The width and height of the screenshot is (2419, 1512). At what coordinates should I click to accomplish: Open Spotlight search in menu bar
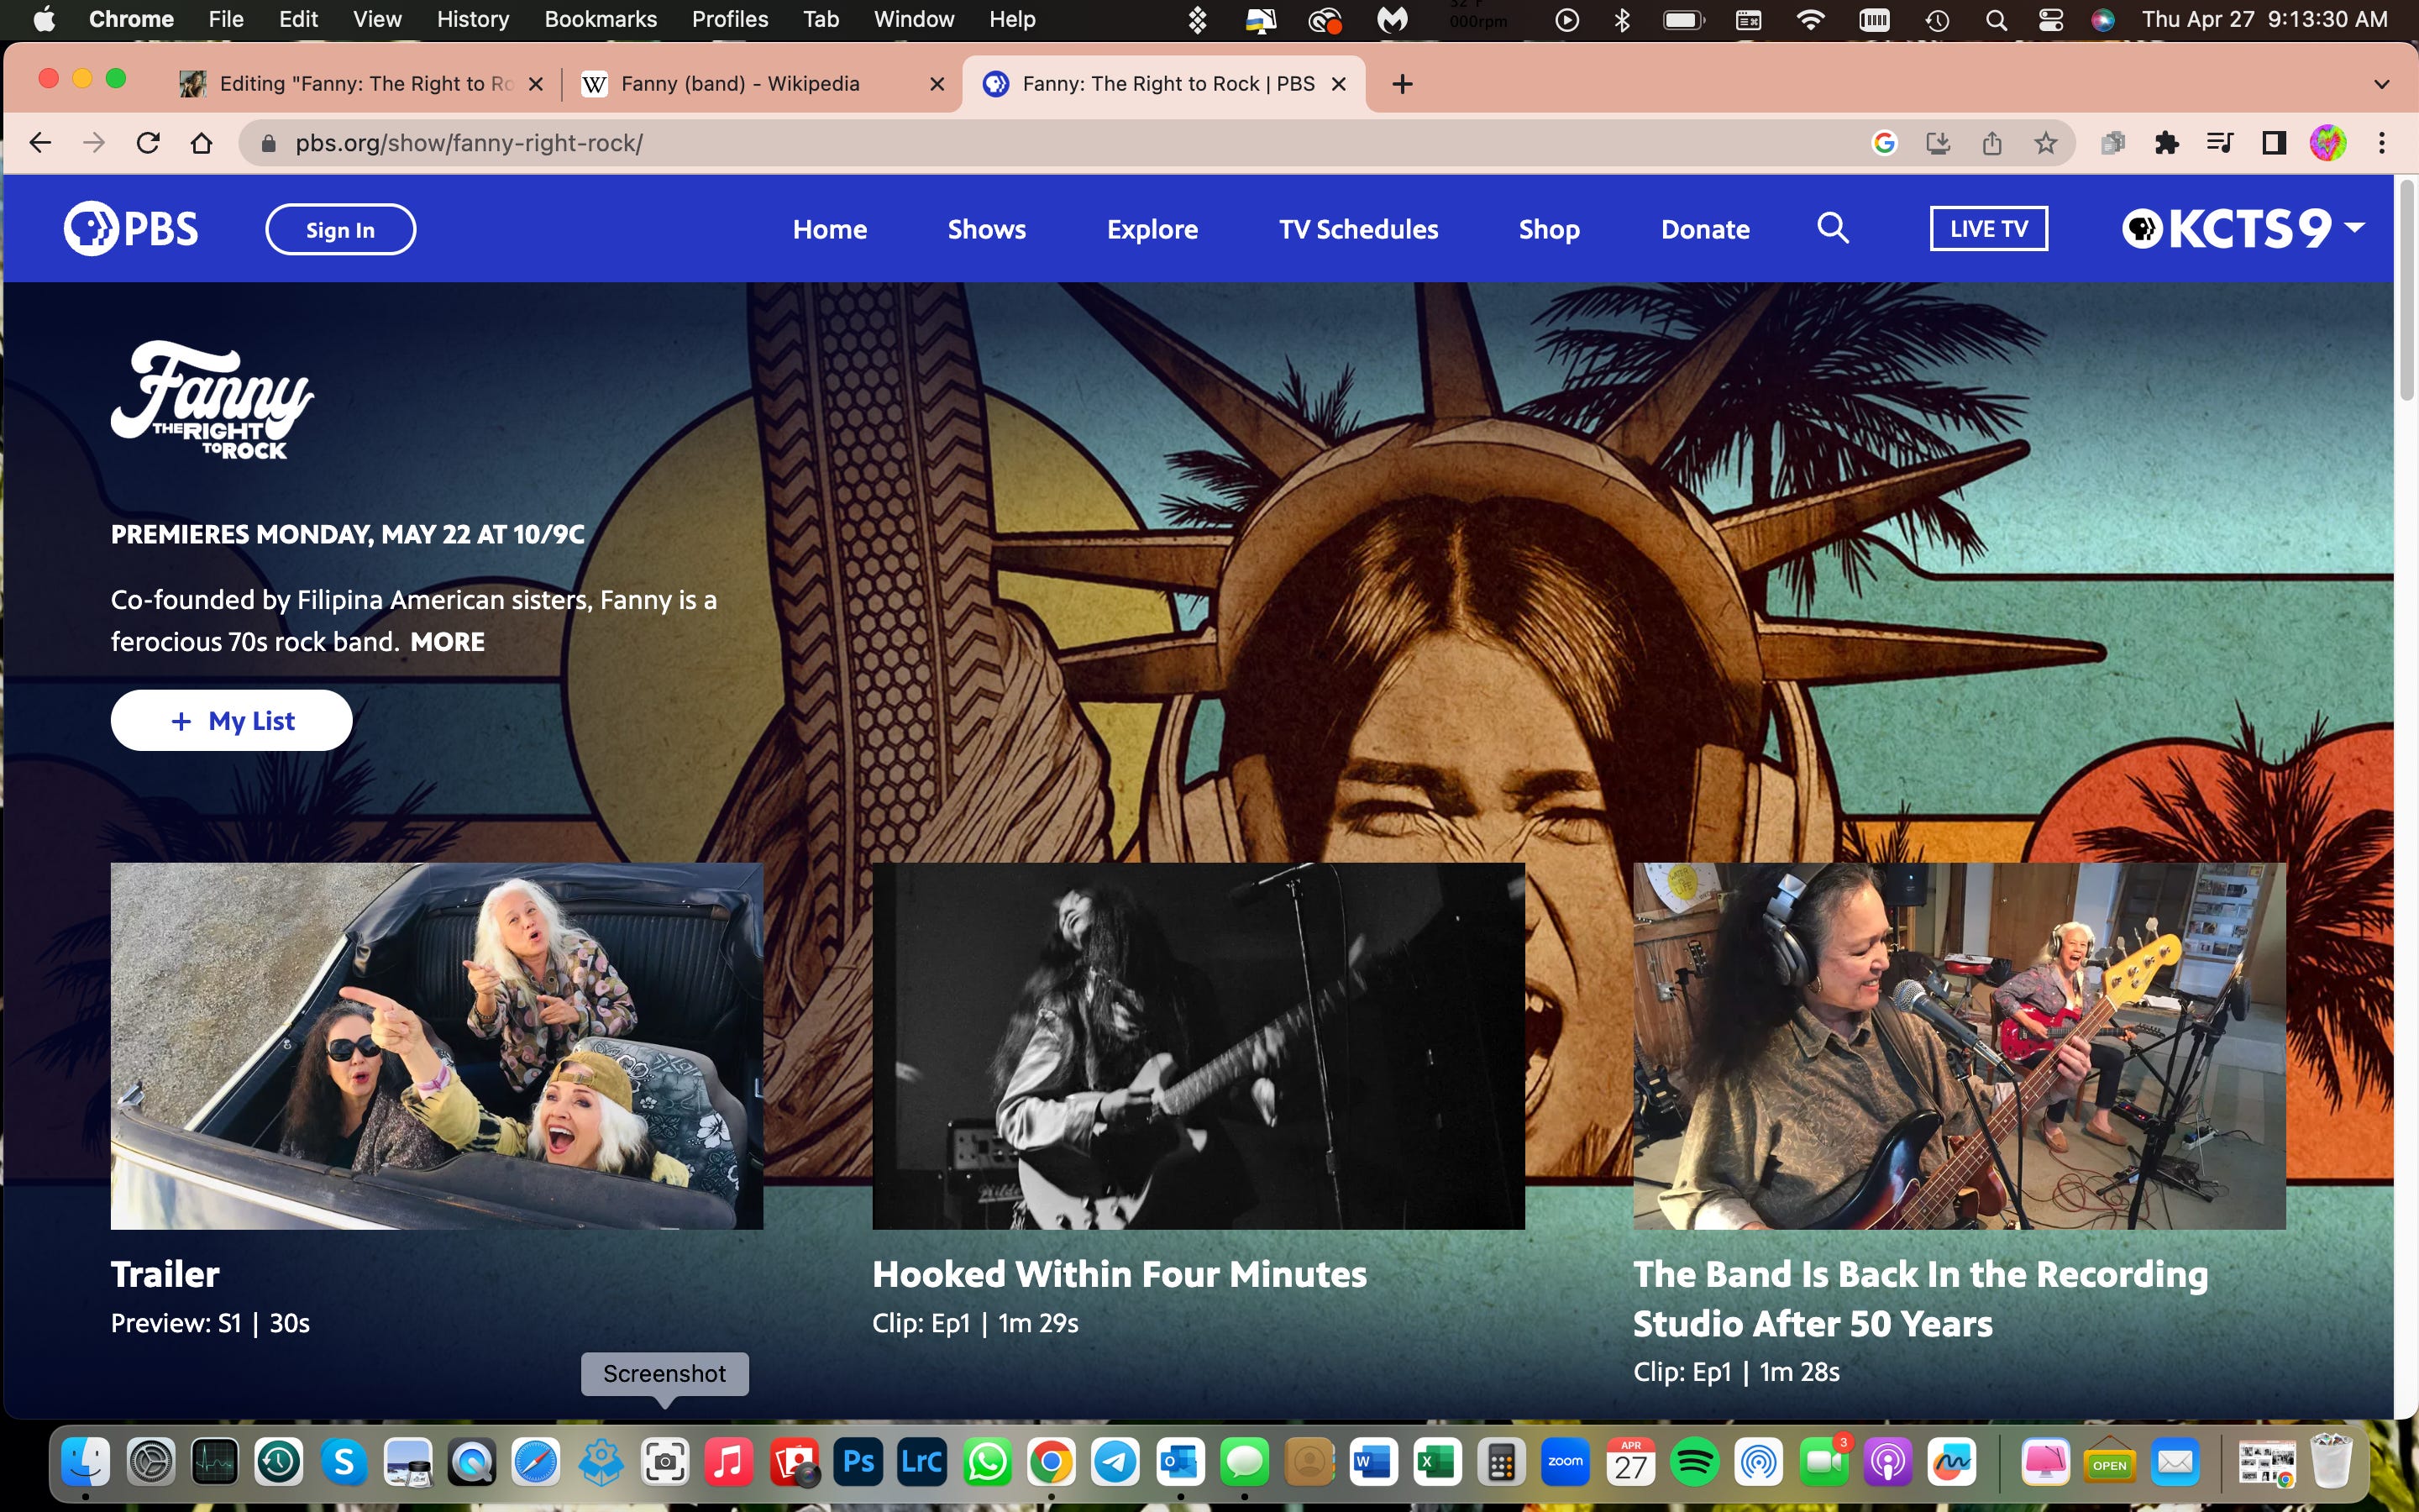click(x=1997, y=19)
